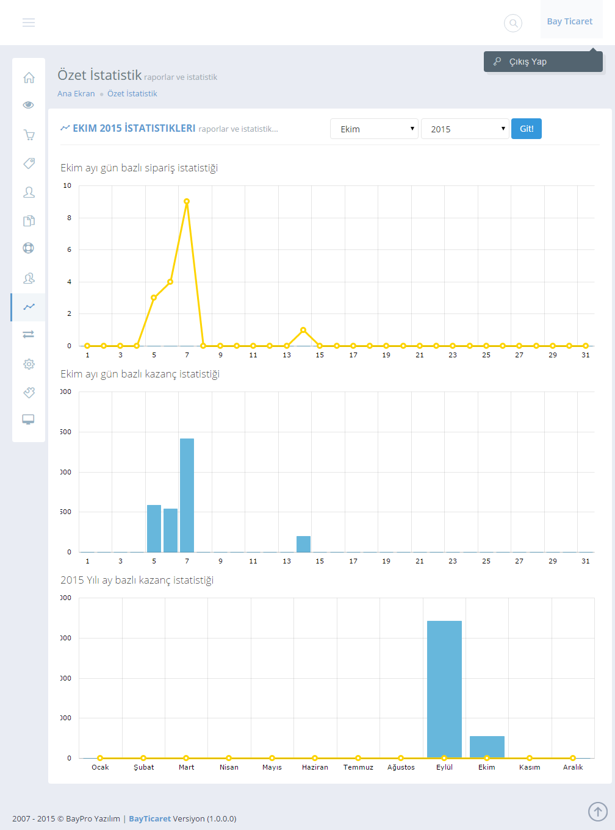Select the price tag icon

pos(29,163)
